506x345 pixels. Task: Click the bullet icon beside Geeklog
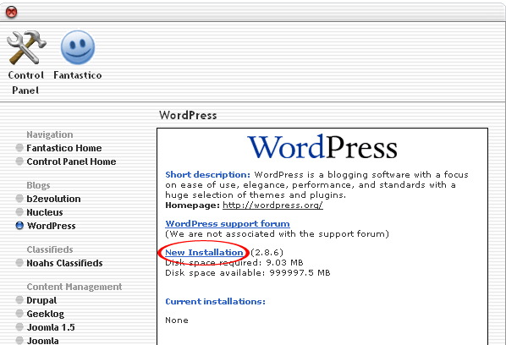(x=19, y=314)
